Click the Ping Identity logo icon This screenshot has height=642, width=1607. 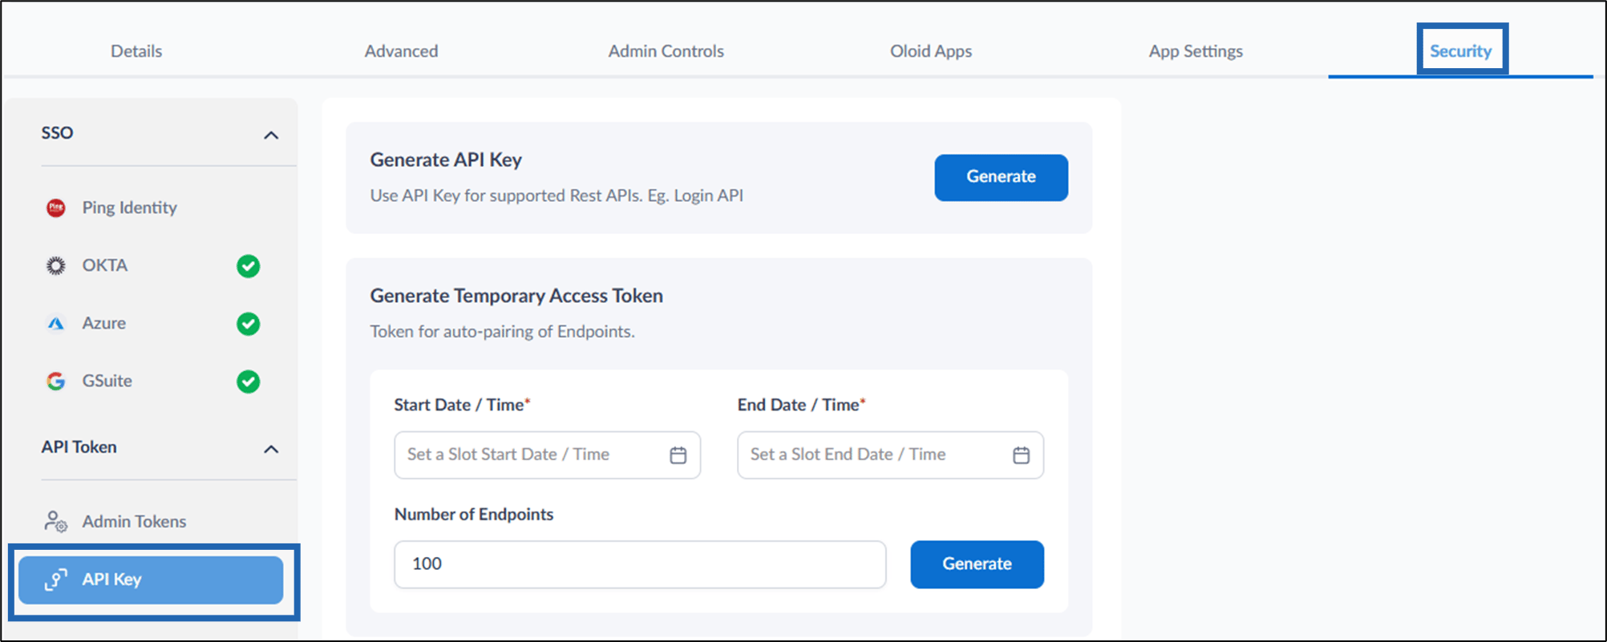coord(55,208)
